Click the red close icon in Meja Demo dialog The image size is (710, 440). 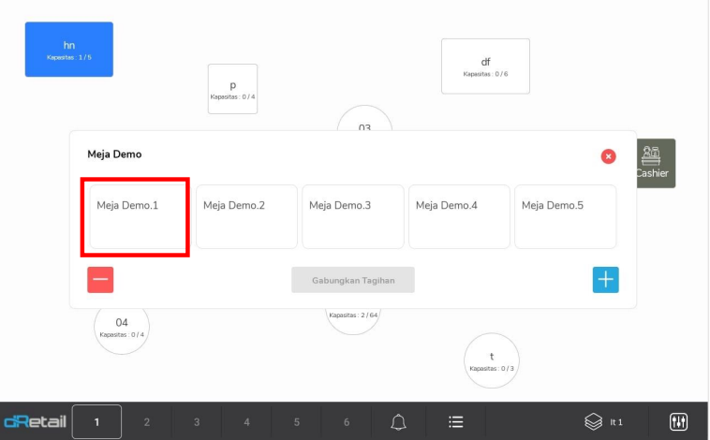(x=608, y=156)
